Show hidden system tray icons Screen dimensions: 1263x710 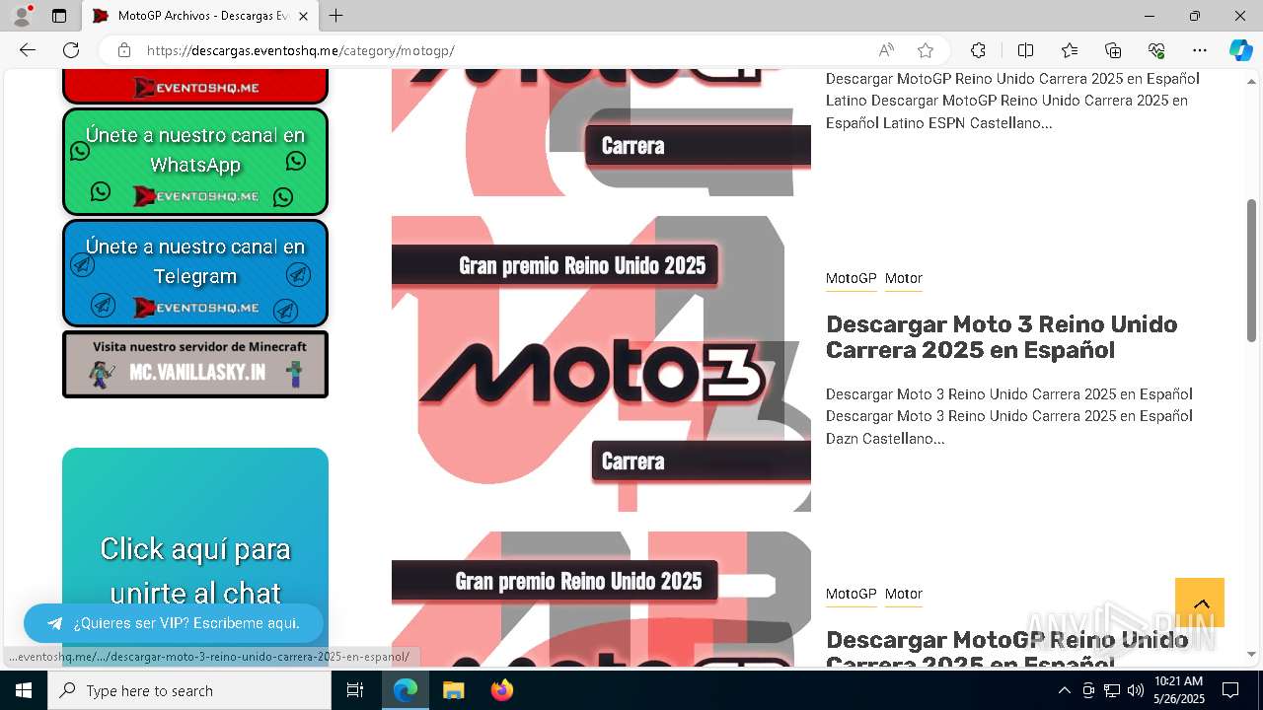click(1064, 690)
